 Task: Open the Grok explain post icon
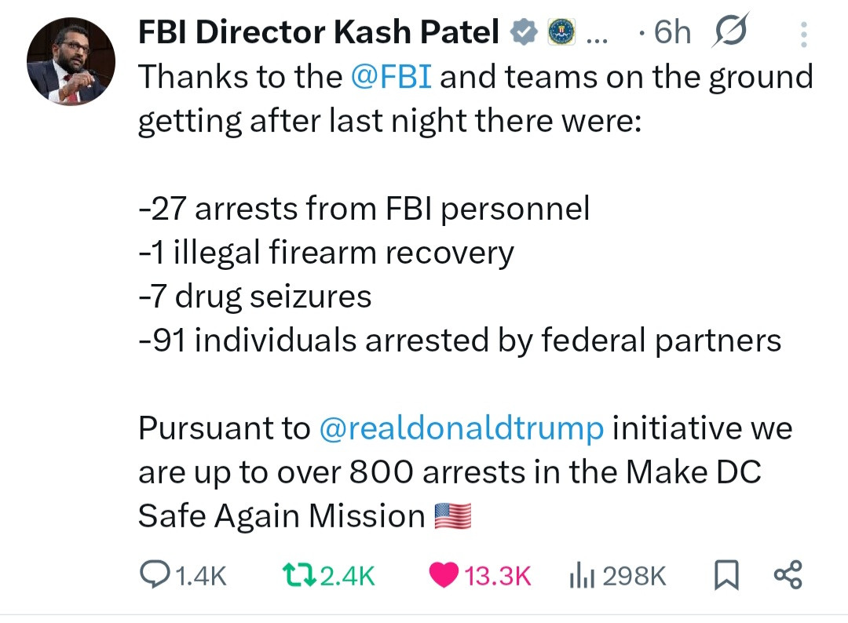[729, 31]
